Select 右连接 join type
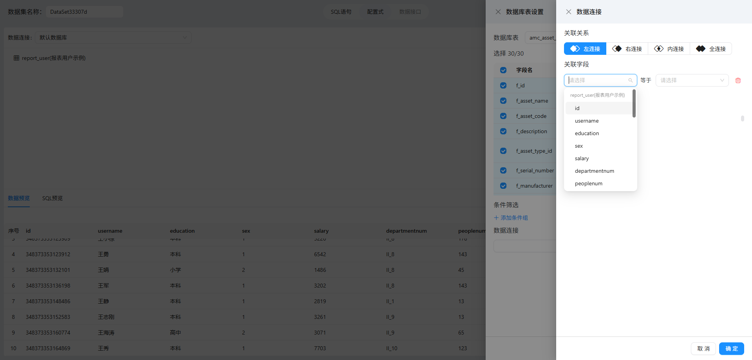The height and width of the screenshot is (360, 752). click(627, 49)
